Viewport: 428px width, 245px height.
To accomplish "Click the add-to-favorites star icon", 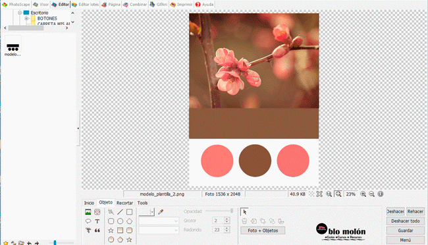I will tap(6, 243).
